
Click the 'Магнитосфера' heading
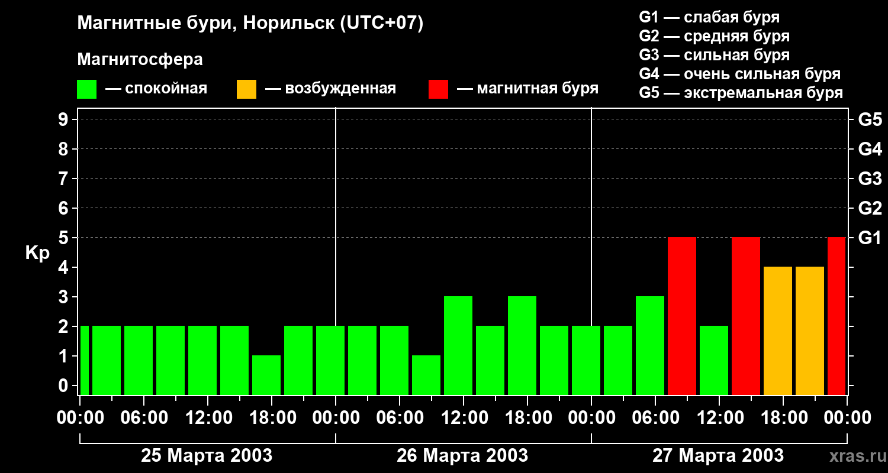(140, 60)
